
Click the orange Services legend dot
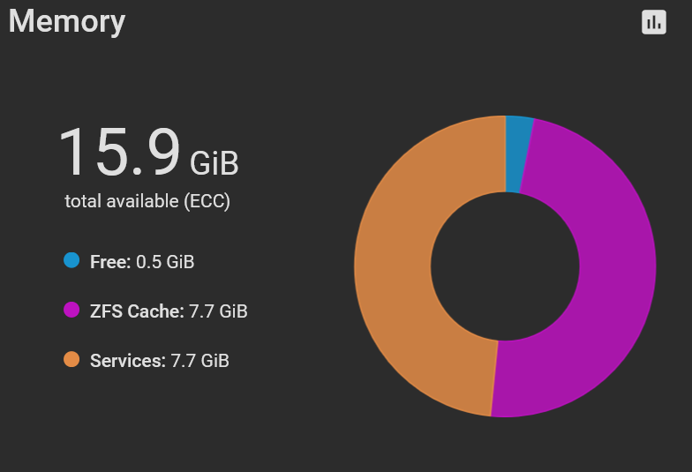pos(71,359)
